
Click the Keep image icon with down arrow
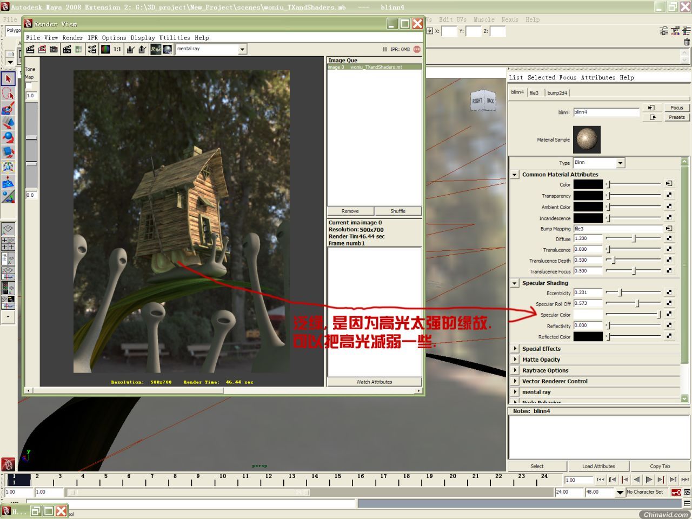130,49
